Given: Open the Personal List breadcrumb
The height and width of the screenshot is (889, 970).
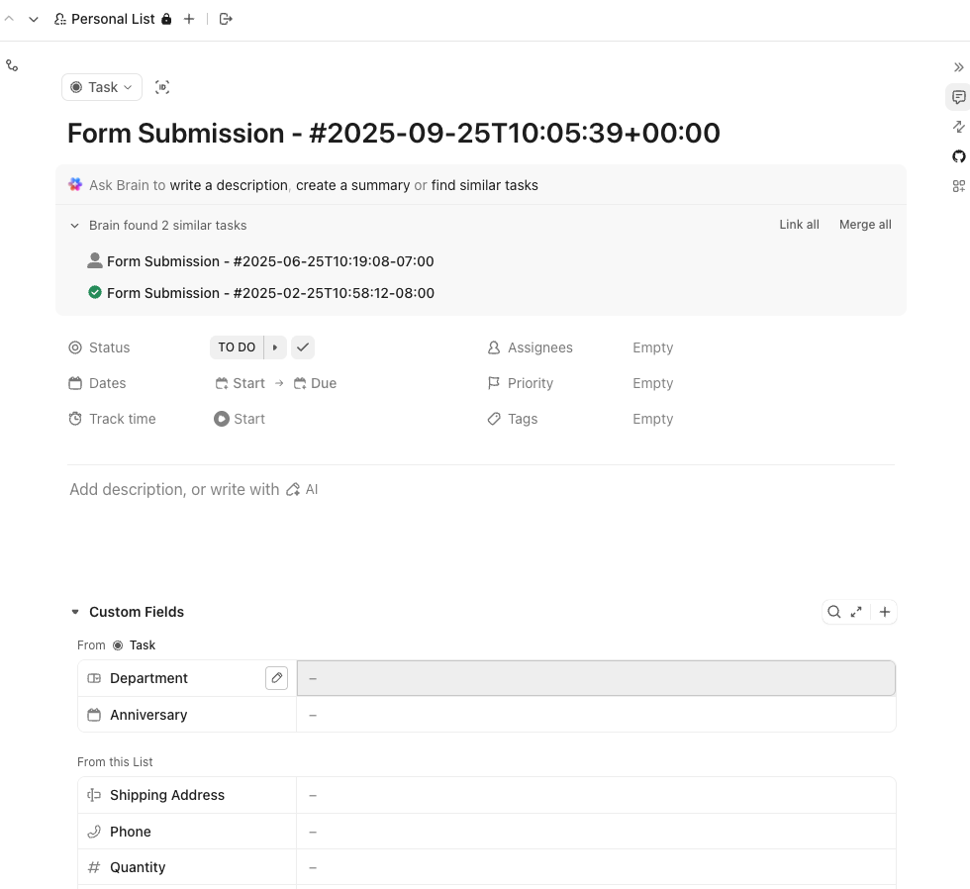Looking at the screenshot, I should pyautogui.click(x=113, y=19).
